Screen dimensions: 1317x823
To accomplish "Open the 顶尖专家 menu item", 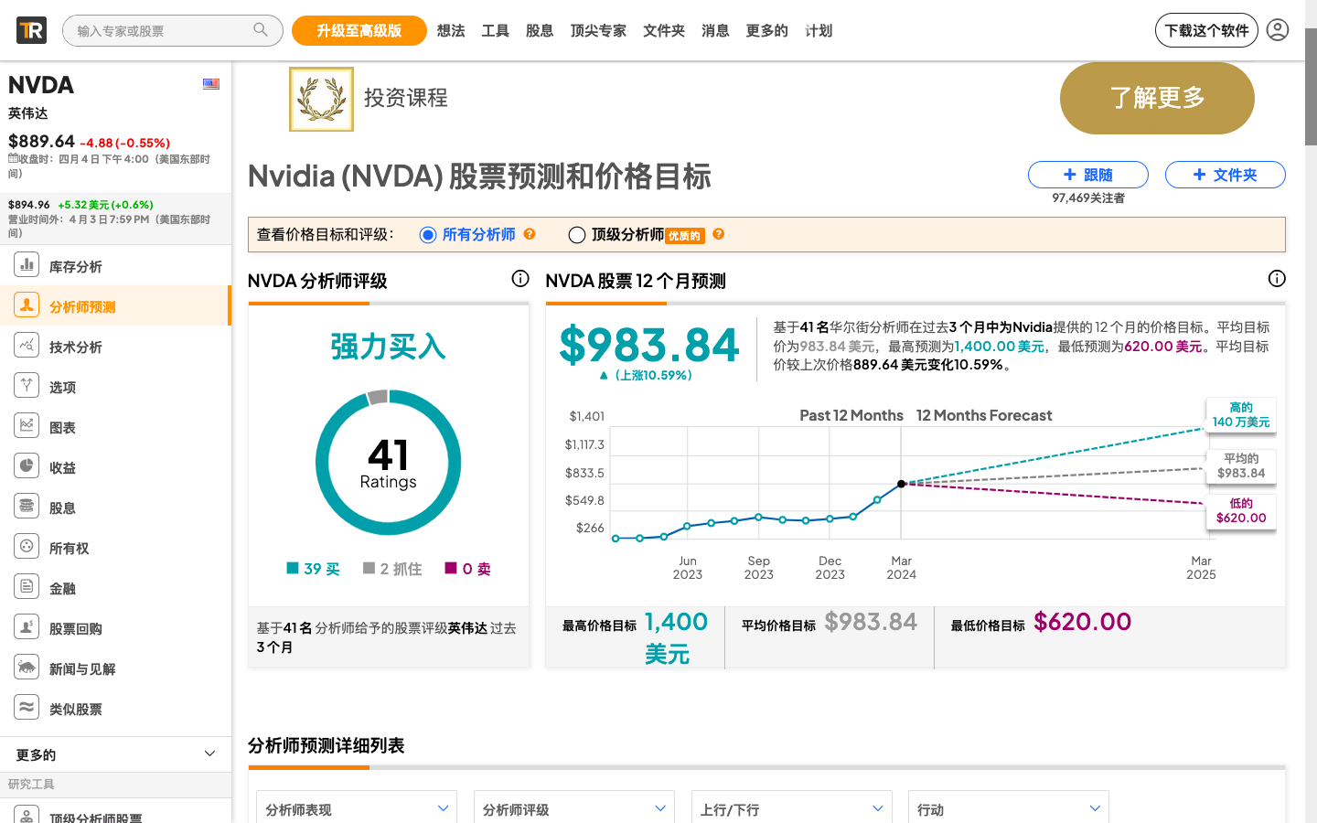I will [x=598, y=31].
